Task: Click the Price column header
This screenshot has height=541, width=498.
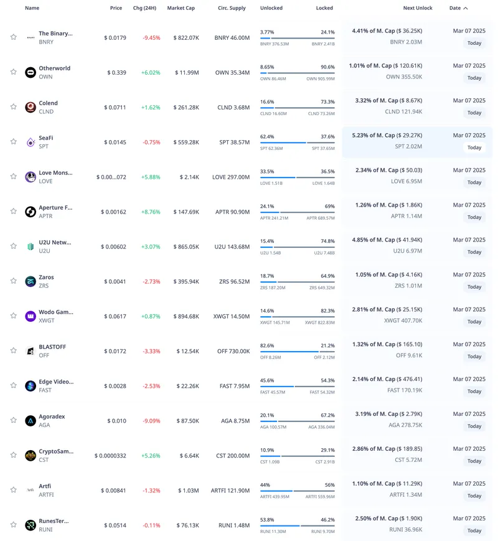Action: pos(116,9)
